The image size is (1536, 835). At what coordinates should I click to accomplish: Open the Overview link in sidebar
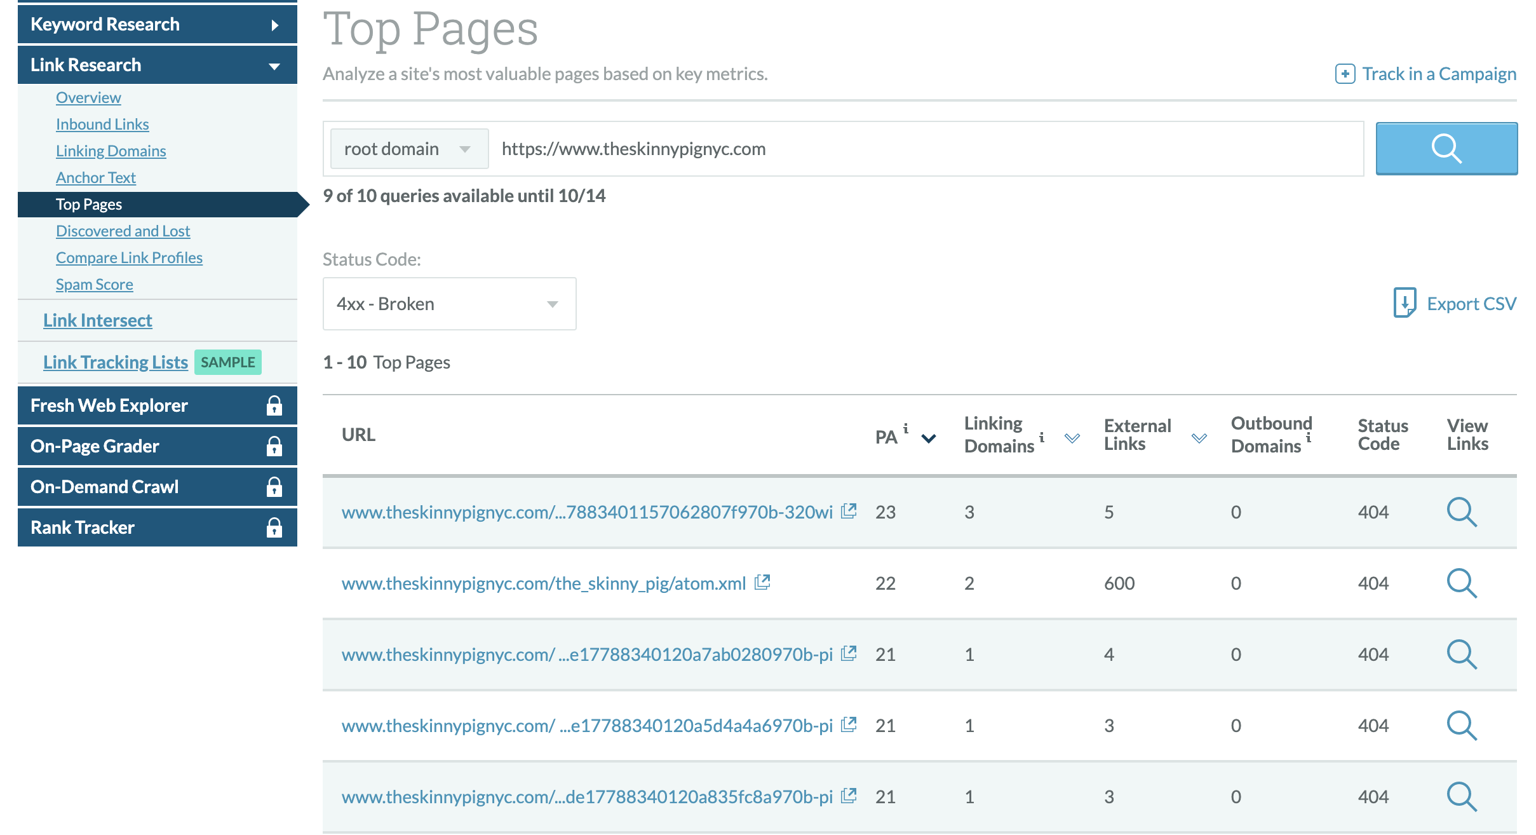point(88,98)
